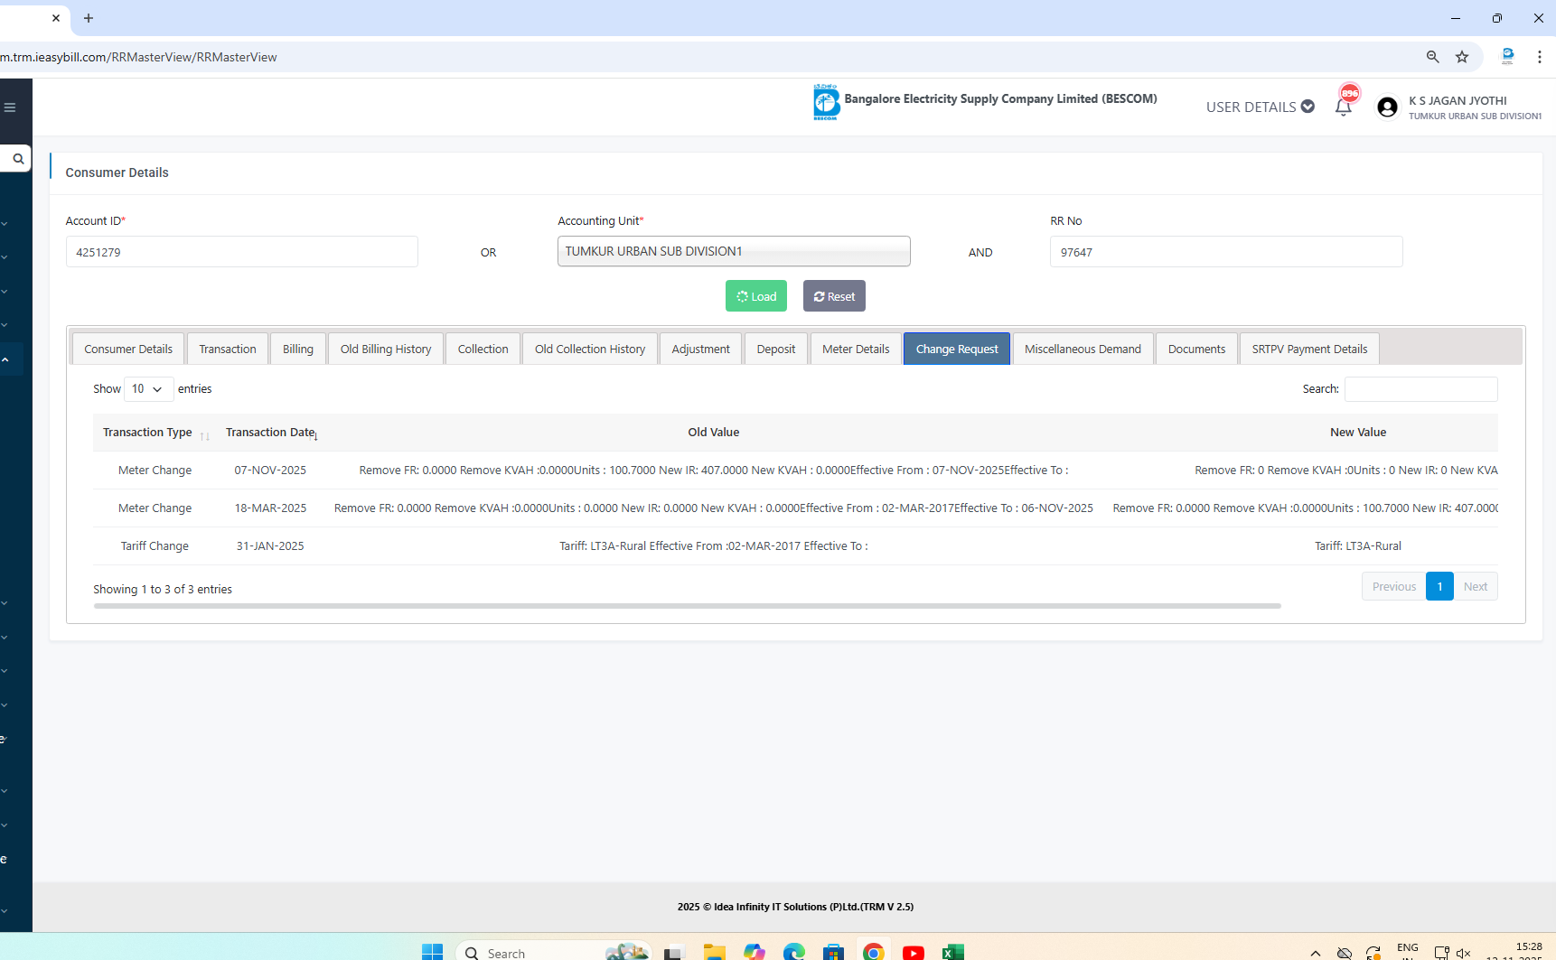Click Previous pagination button
1556x960 pixels.
[x=1394, y=587]
